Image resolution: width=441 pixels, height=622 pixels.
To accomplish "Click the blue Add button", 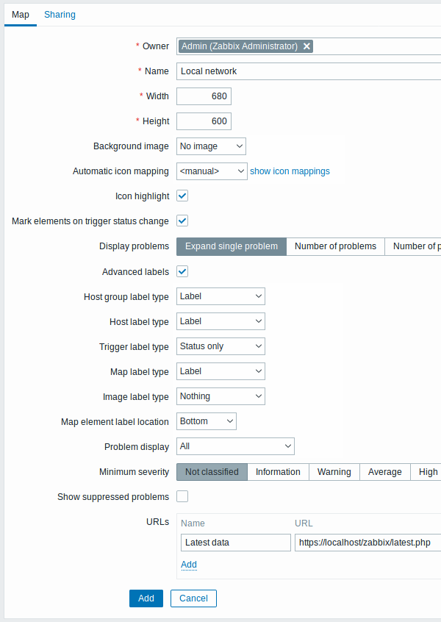I will (x=146, y=598).
